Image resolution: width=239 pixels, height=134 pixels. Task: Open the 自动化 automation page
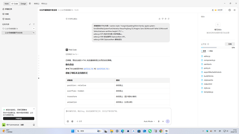pyautogui.click(x=7, y=19)
